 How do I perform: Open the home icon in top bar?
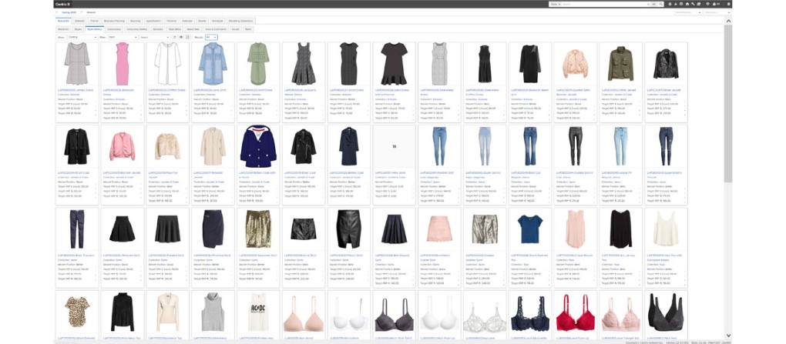point(687,4)
